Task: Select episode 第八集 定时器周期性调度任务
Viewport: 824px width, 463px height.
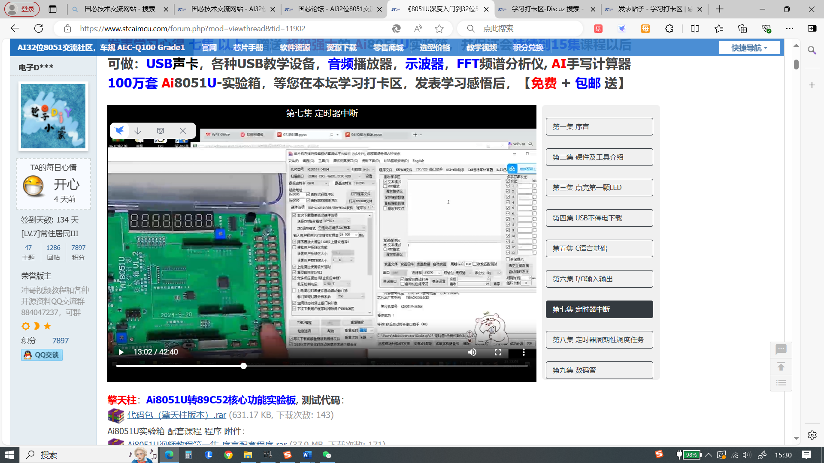Action: (x=599, y=340)
